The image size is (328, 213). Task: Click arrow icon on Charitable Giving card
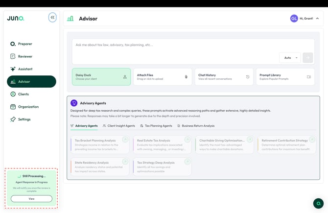coord(250,140)
